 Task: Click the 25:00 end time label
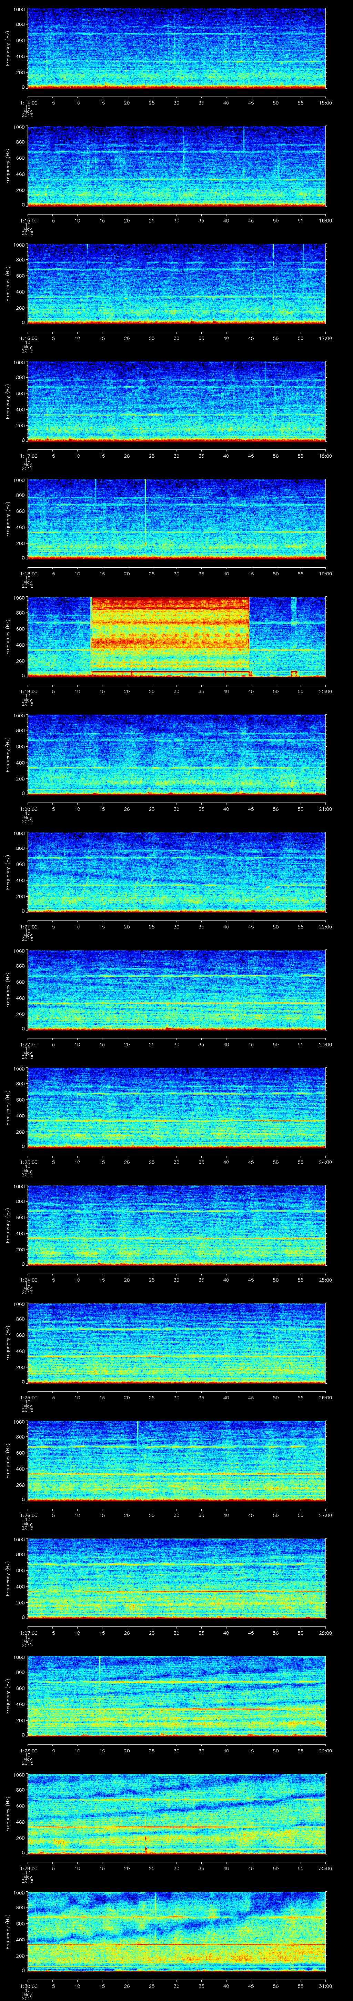pyautogui.click(x=326, y=1280)
